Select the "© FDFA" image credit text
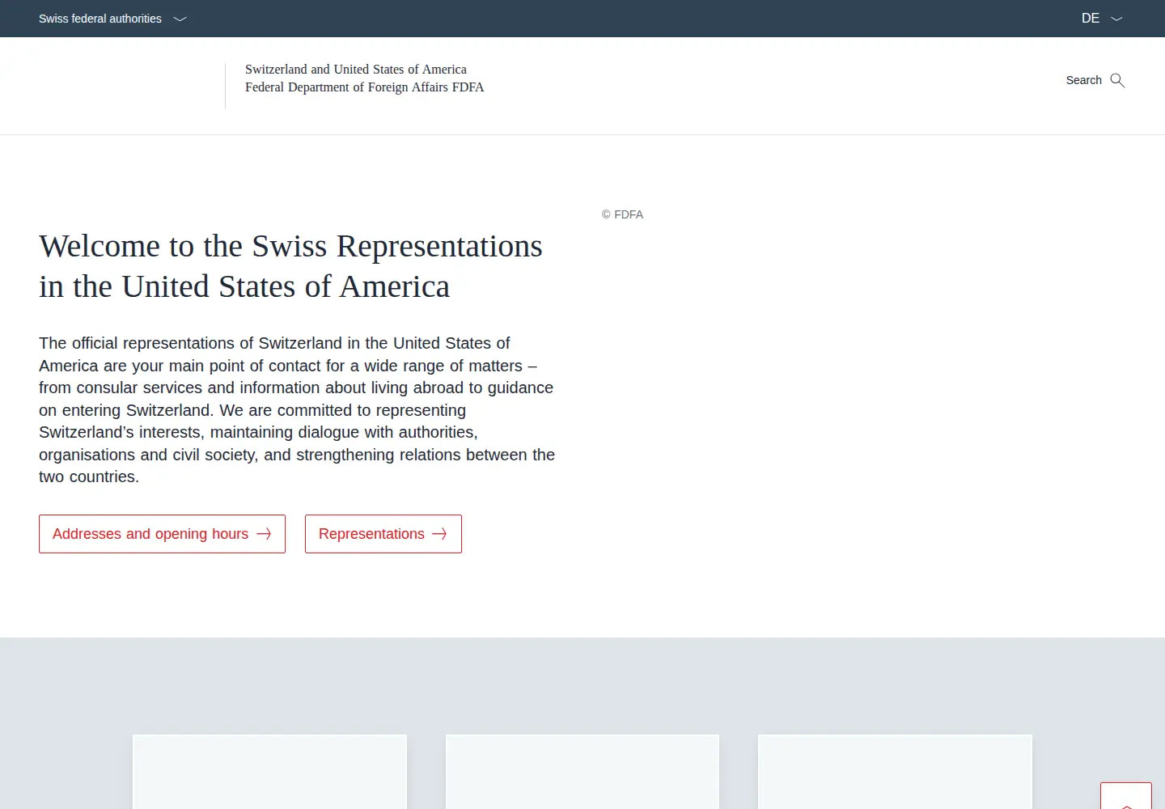Image resolution: width=1165 pixels, height=809 pixels. tap(622, 214)
